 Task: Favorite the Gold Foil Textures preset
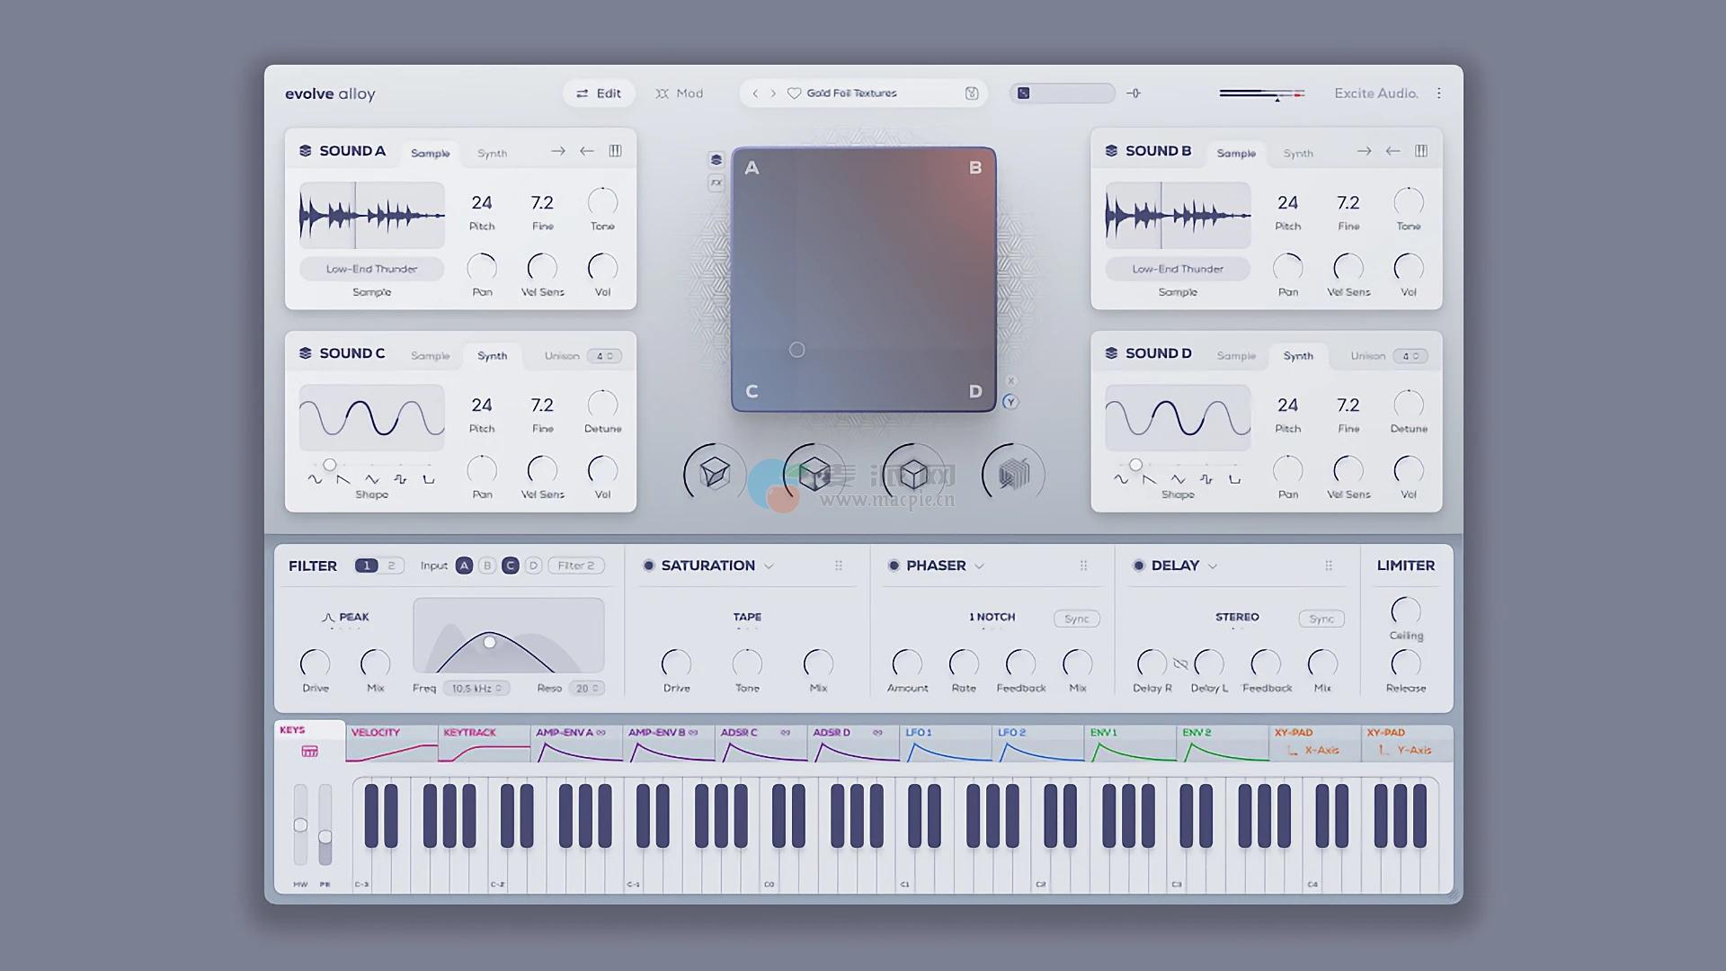794,94
